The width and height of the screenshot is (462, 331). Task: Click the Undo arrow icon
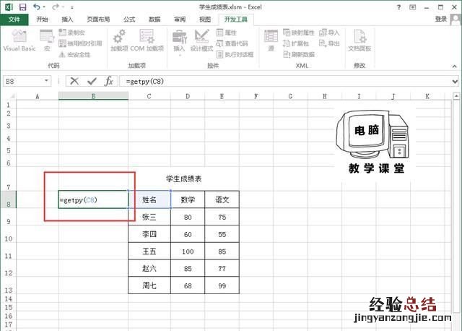pos(36,7)
